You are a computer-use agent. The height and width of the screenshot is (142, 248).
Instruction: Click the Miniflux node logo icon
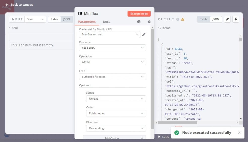tap(80, 13)
